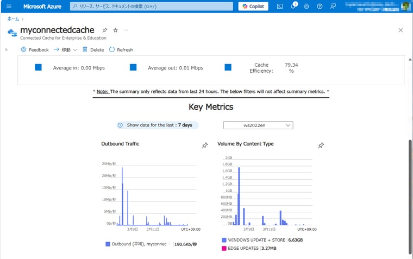The width and height of the screenshot is (413, 259).
Task: Select the 6.63GB volume value
Action: (296, 240)
